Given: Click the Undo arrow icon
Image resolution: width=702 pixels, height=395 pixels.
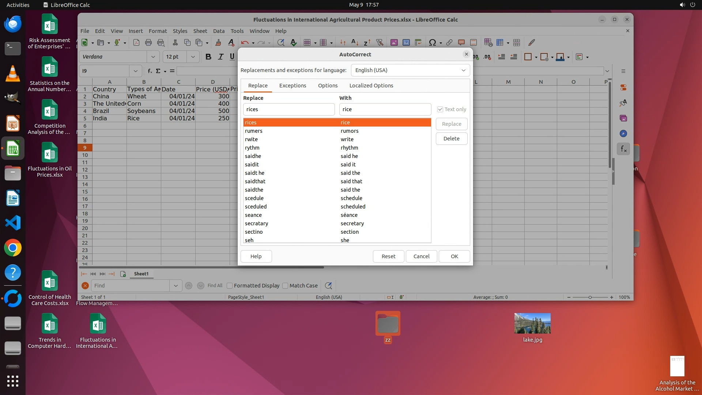Looking at the screenshot, I should tap(245, 42).
